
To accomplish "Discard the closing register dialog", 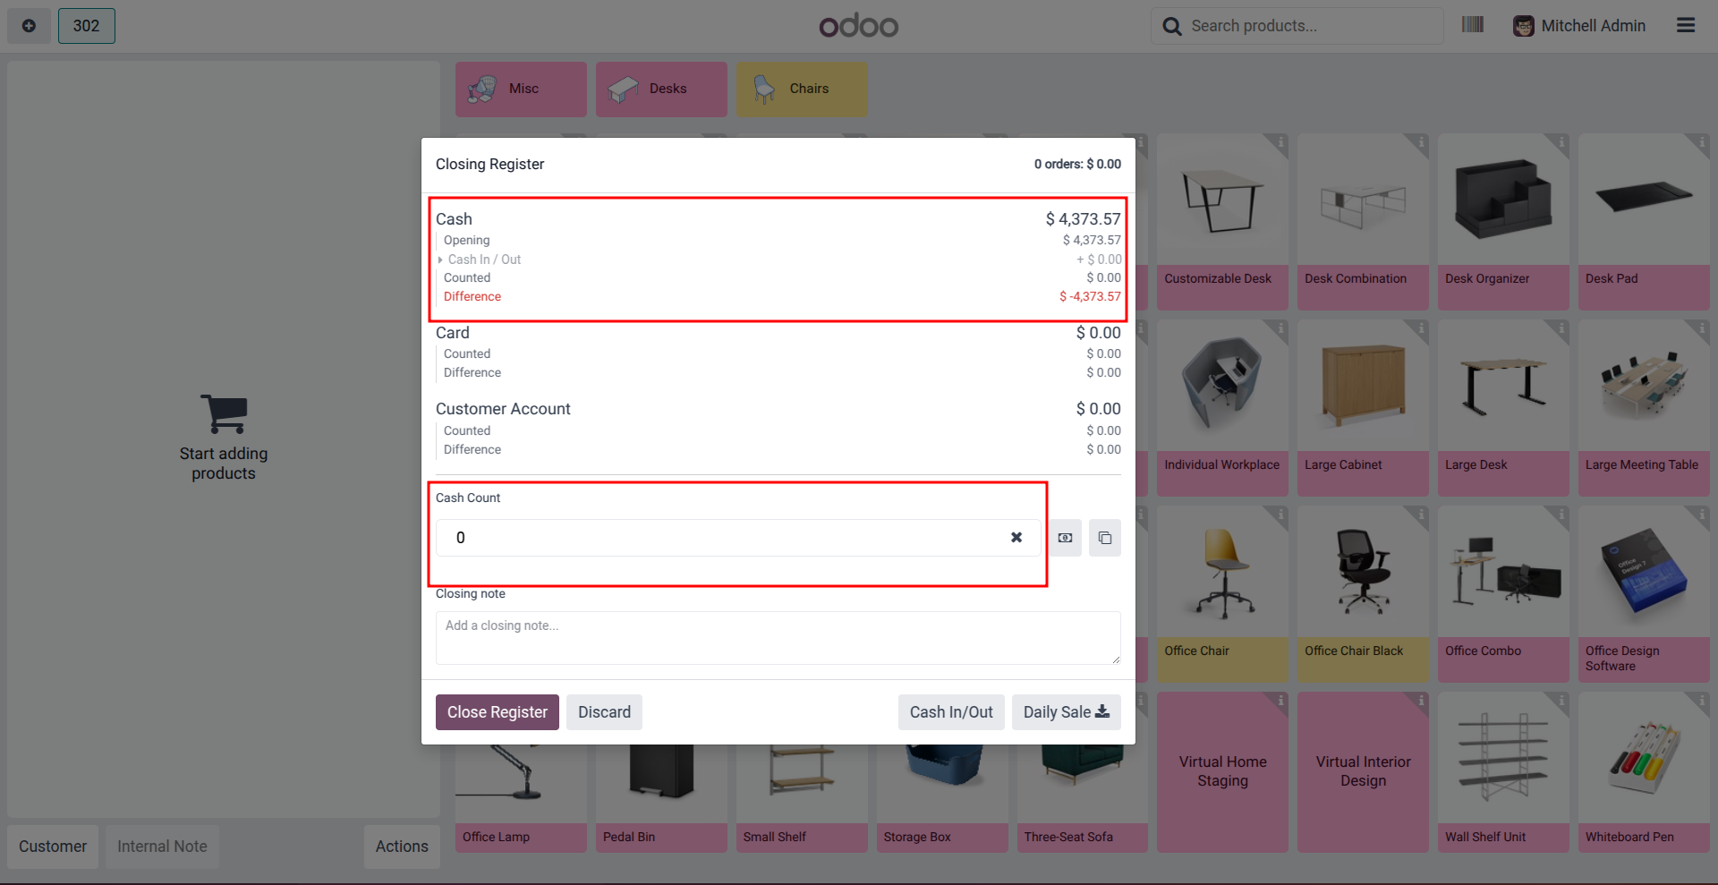I will [x=604, y=712].
